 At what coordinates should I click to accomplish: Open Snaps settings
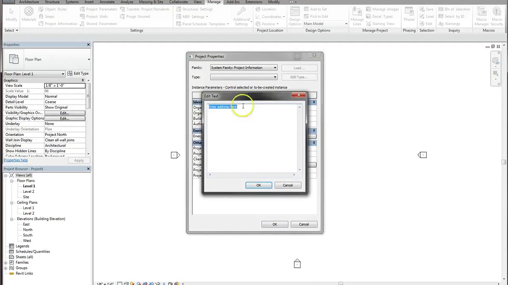pyautogui.click(x=46, y=16)
